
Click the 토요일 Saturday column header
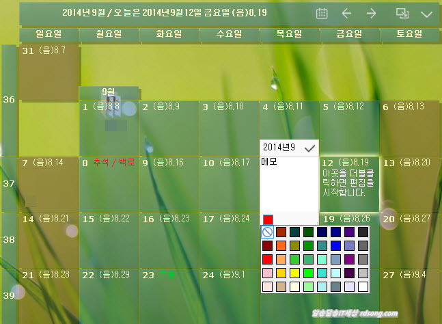[x=409, y=34]
